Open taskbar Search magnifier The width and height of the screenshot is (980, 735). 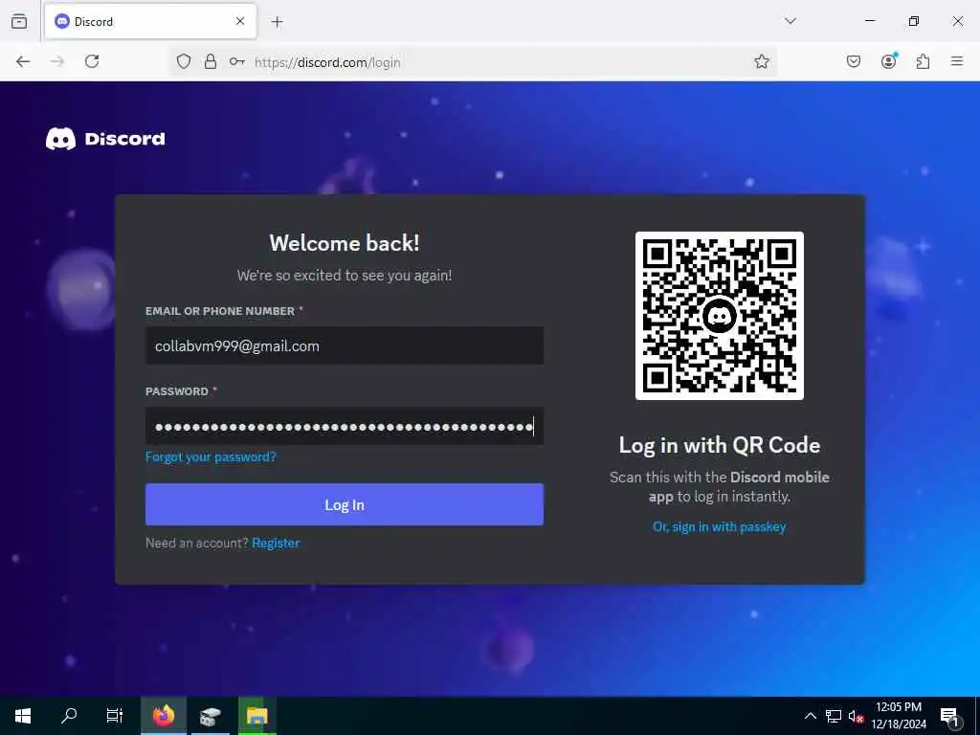point(69,716)
